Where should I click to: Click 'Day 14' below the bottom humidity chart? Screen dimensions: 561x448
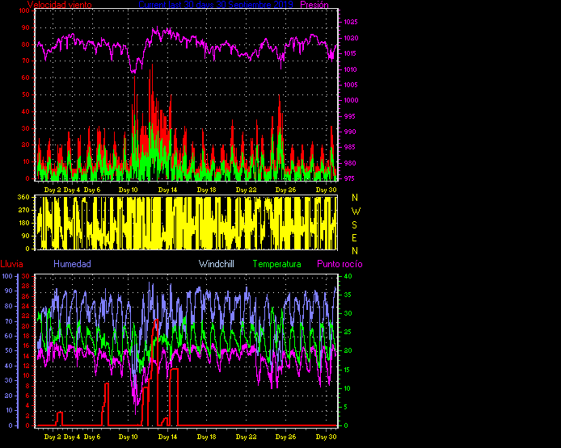168,437
